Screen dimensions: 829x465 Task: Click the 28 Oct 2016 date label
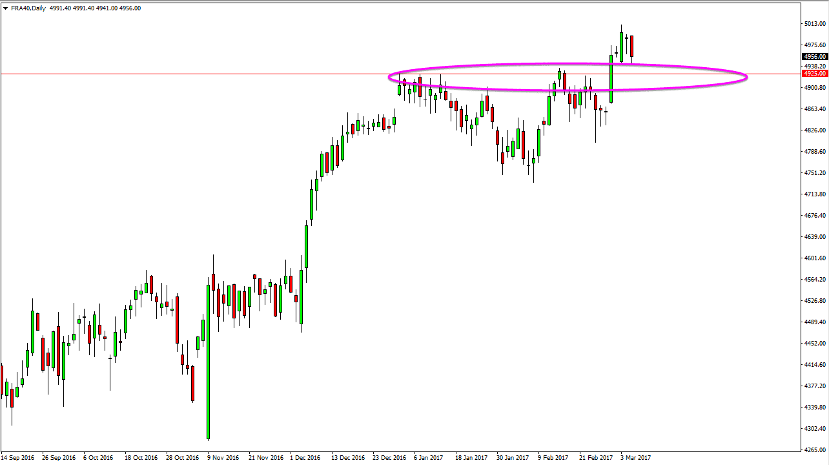click(x=183, y=458)
